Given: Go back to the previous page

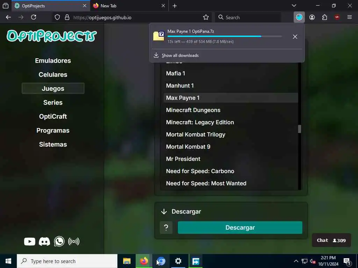Looking at the screenshot, I should point(8,17).
